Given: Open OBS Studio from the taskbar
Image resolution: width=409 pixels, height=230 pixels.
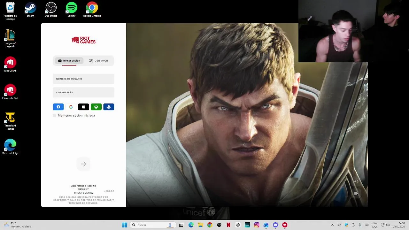Looking at the screenshot, I should [219, 225].
